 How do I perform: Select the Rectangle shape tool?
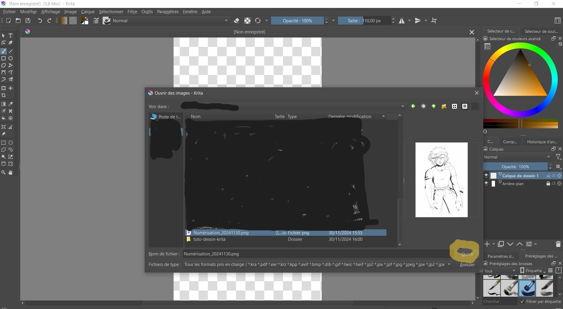(4, 58)
